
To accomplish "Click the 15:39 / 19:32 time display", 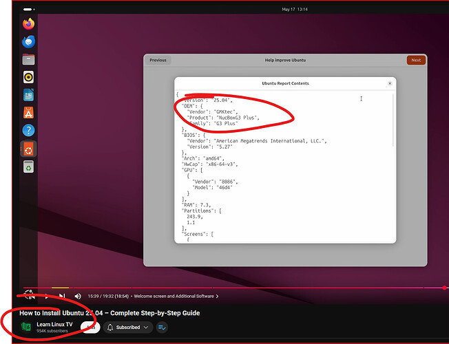I will click(x=108, y=297).
